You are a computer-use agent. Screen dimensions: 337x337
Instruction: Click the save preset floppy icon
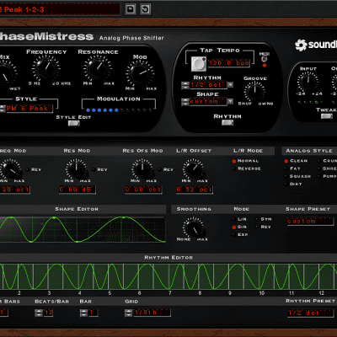click(131, 9)
